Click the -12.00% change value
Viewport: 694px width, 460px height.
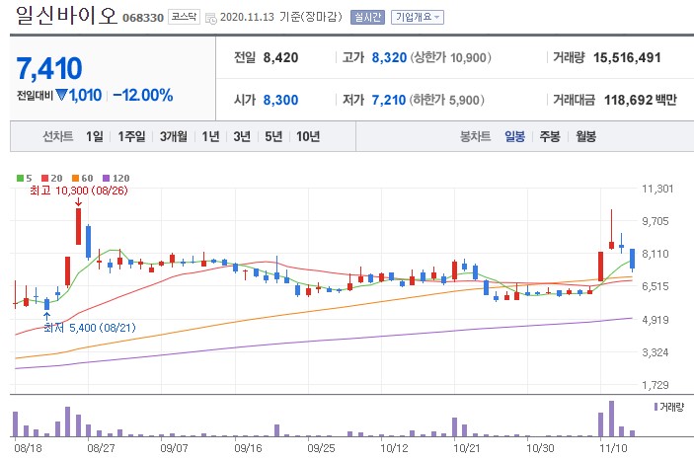click(x=143, y=95)
